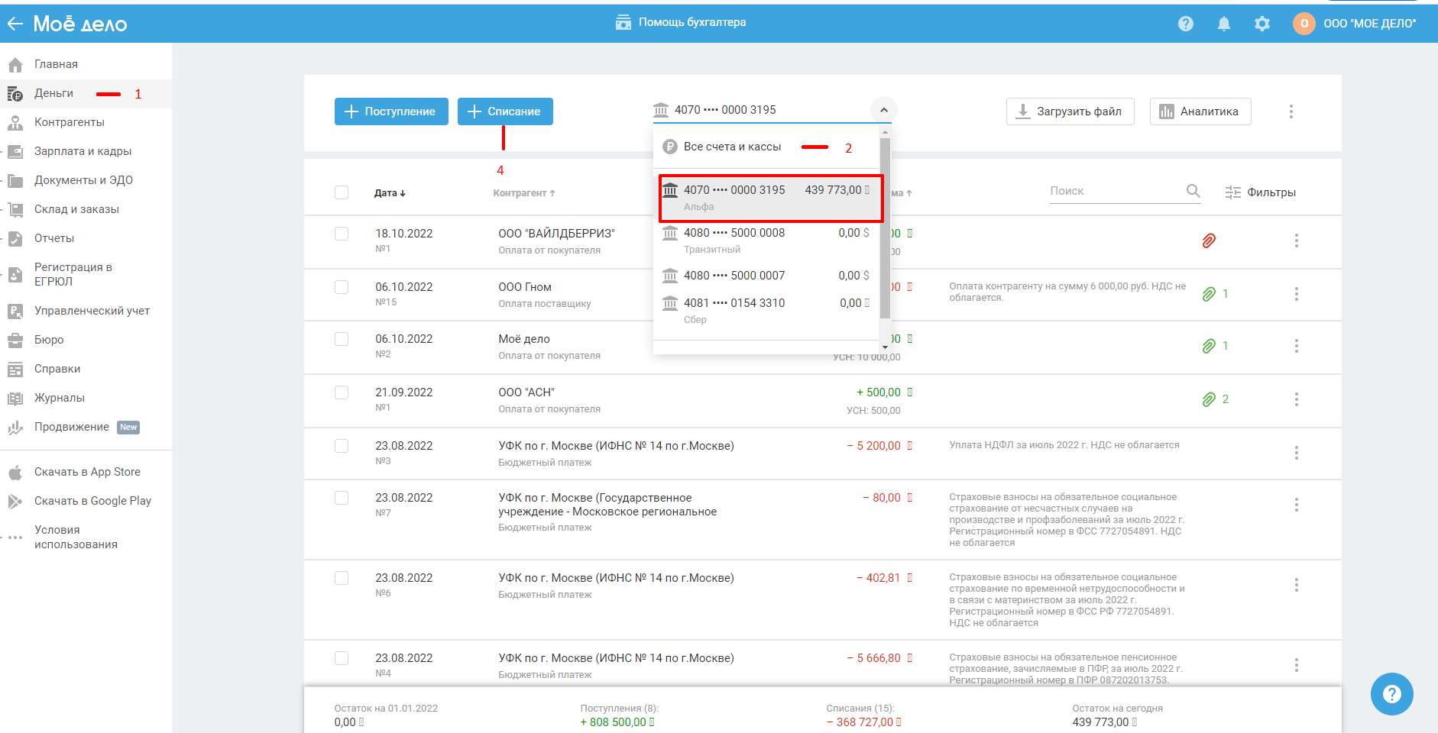The height and width of the screenshot is (733, 1438).
Task: Go to Главная in sidebar
Action: tap(56, 64)
